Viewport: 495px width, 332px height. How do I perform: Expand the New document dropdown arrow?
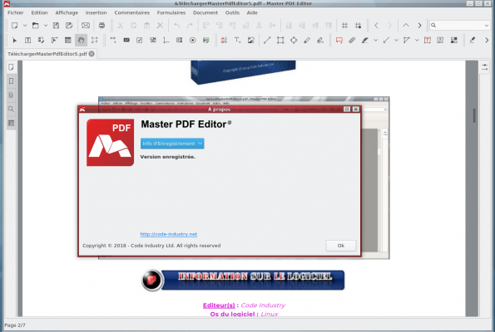point(25,26)
